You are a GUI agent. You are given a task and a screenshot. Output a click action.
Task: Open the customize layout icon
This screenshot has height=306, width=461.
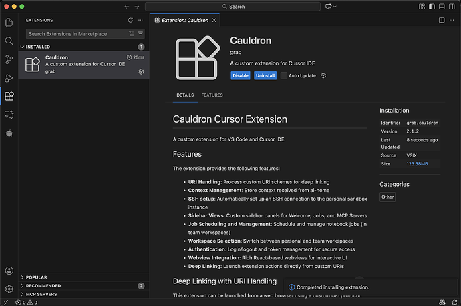[x=422, y=7]
